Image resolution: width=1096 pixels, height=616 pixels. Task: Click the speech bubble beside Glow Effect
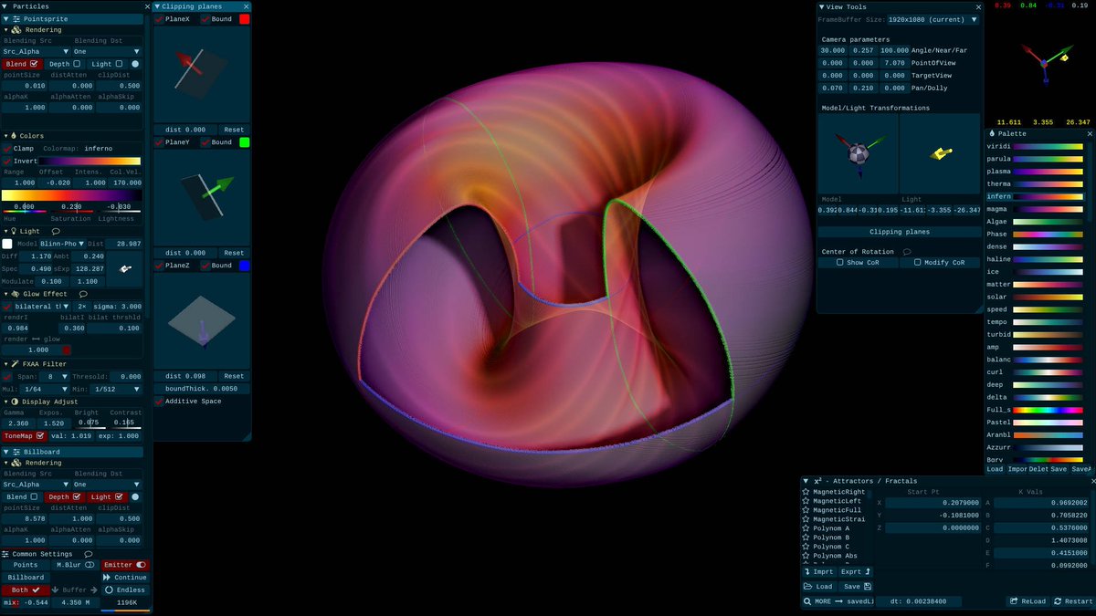point(83,294)
